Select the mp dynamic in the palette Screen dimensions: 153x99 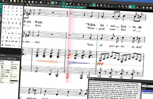pyautogui.click(x=12, y=41)
